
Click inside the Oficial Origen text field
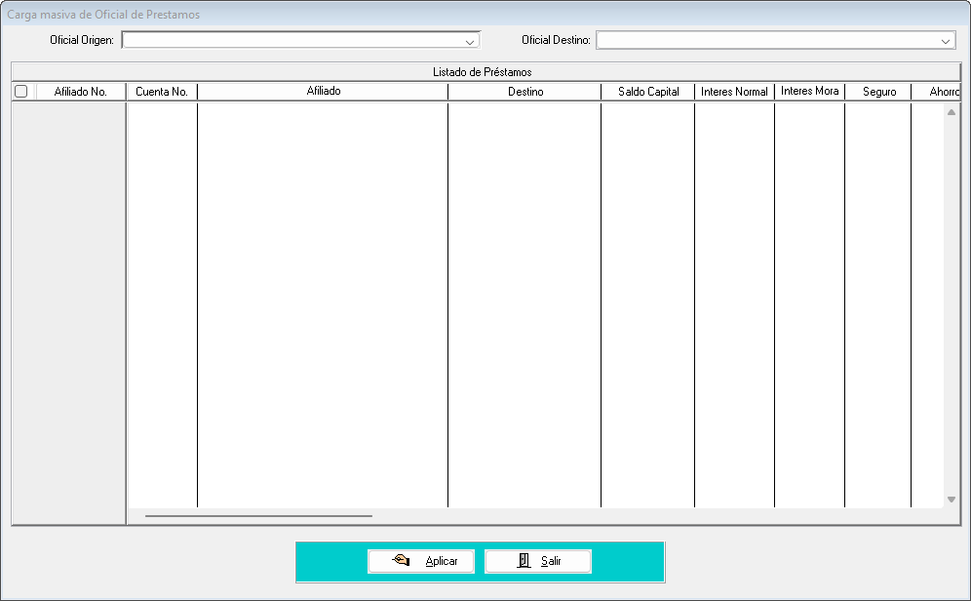292,41
